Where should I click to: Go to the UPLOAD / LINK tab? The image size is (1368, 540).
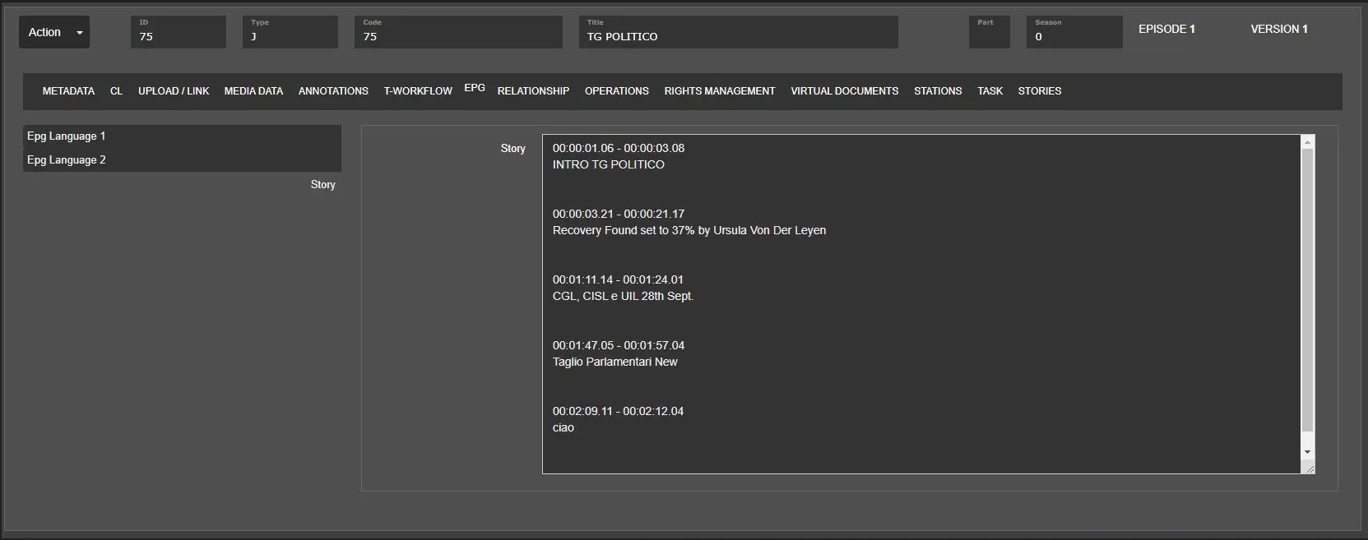pos(174,91)
